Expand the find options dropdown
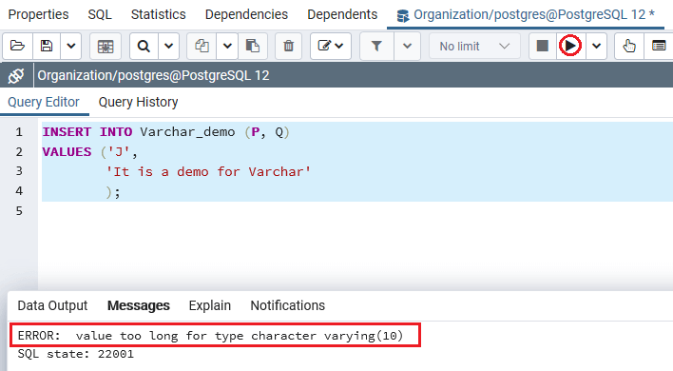This screenshot has width=673, height=371. pos(168,46)
